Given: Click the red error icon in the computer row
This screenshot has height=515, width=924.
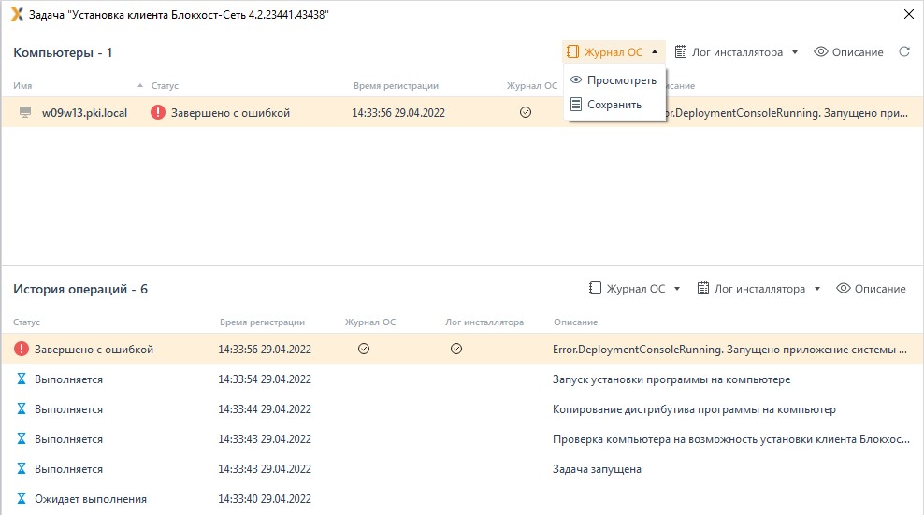Looking at the screenshot, I should [x=157, y=112].
